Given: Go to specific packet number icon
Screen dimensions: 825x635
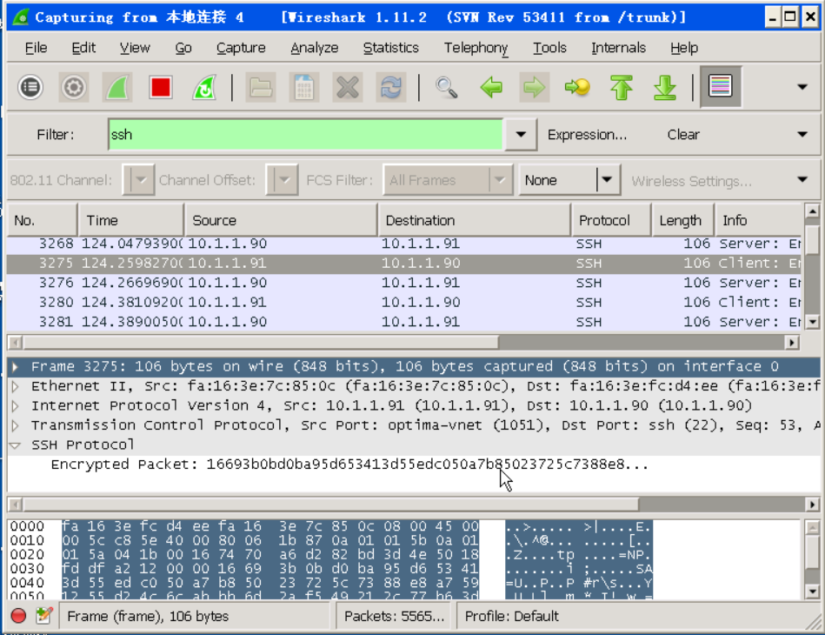Looking at the screenshot, I should (x=577, y=87).
